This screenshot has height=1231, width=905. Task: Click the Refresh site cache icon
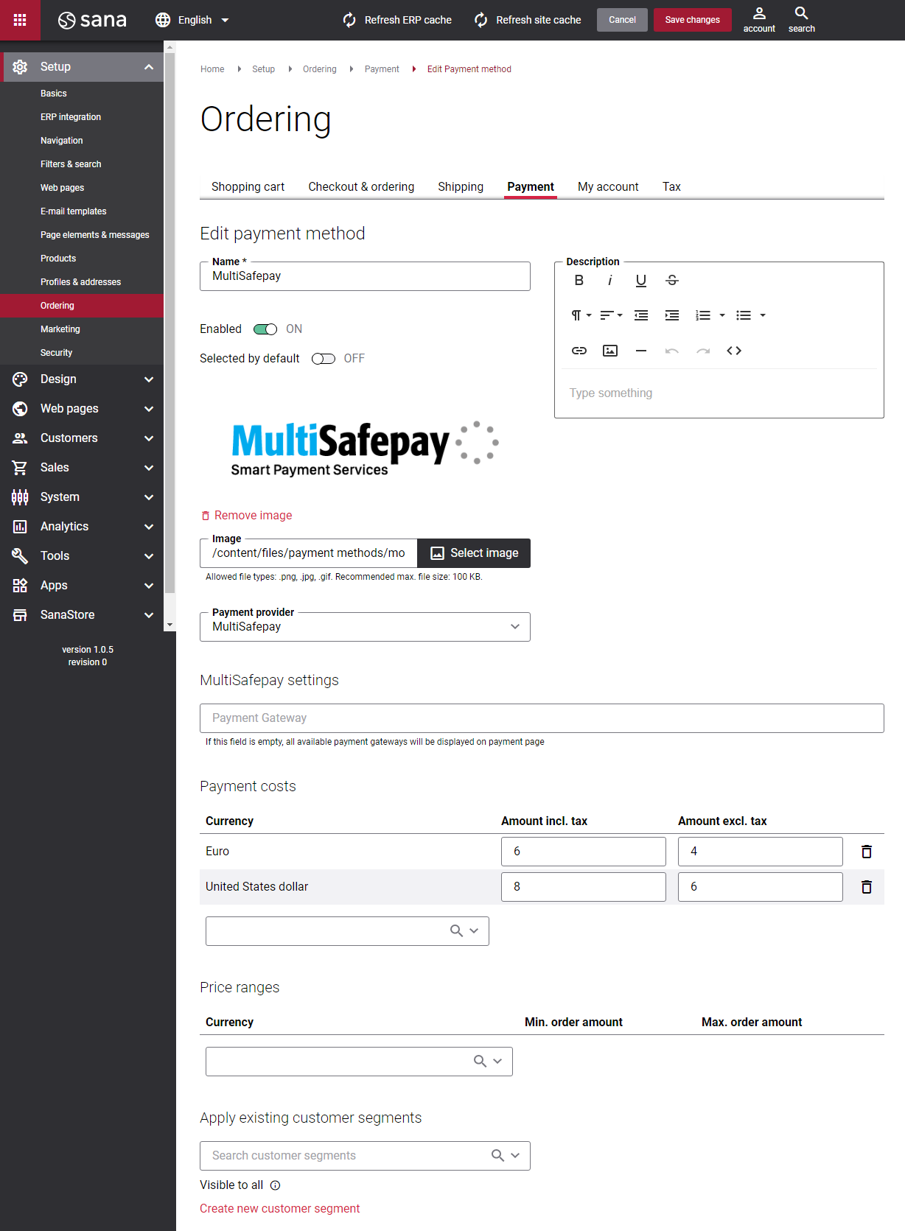pyautogui.click(x=481, y=20)
